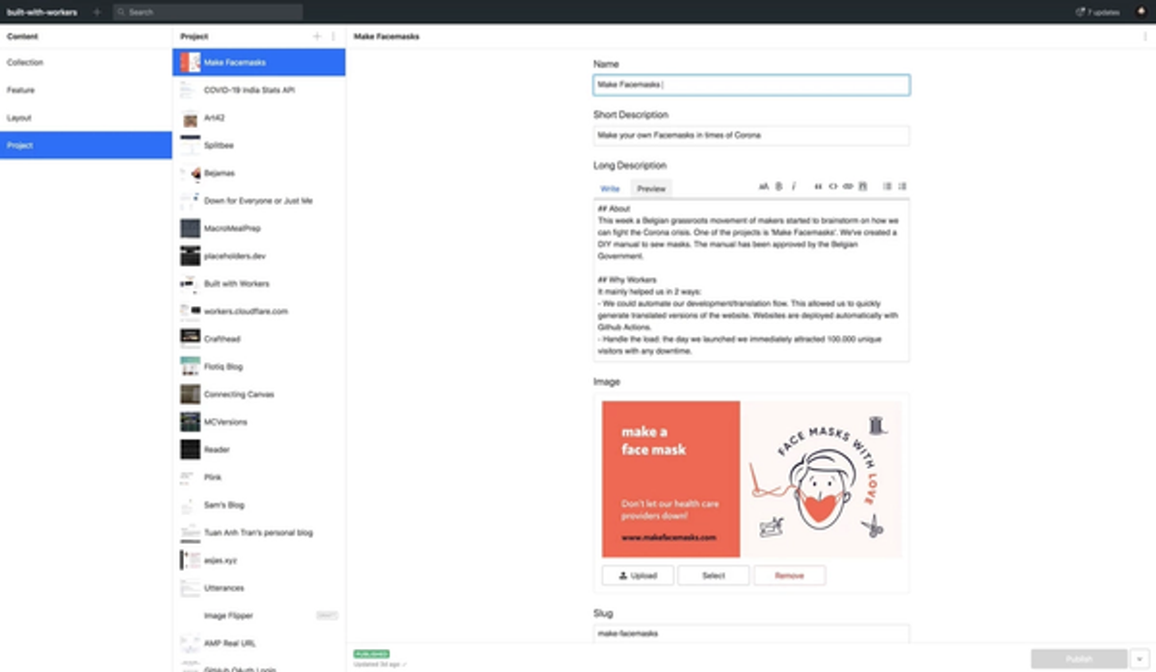This screenshot has height=672, width=1156.
Task: Add a new project with the plus icon
Action: (x=318, y=36)
